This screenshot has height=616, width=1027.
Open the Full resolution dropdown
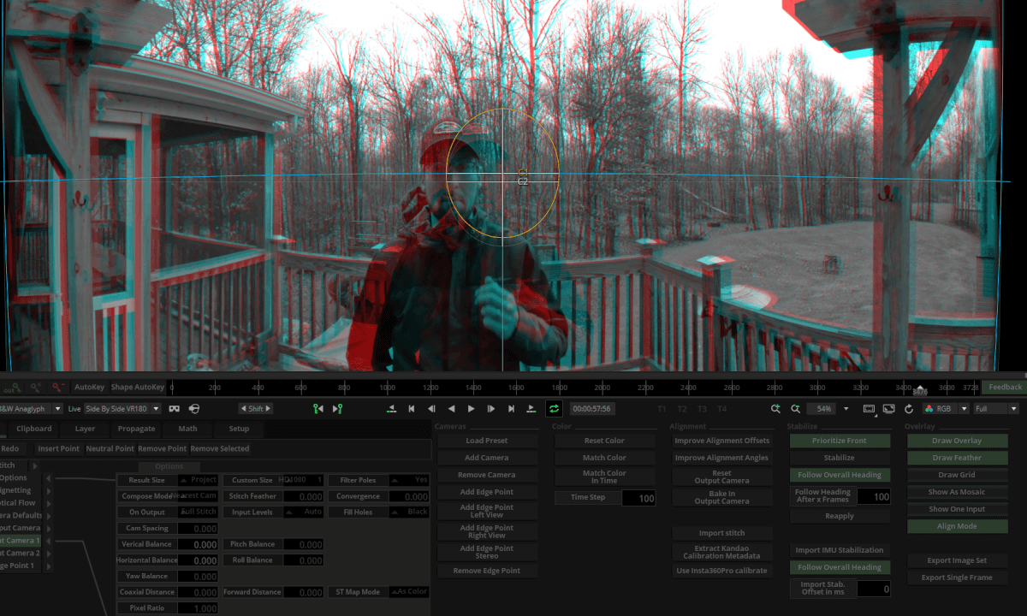995,409
